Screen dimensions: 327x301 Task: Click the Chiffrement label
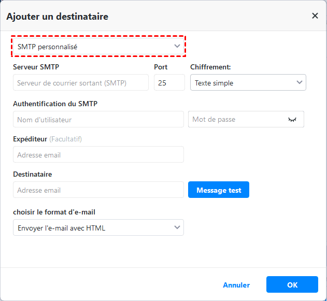click(x=210, y=67)
